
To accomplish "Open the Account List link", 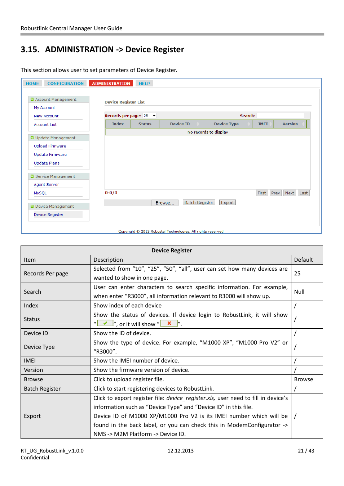I will [45, 125].
